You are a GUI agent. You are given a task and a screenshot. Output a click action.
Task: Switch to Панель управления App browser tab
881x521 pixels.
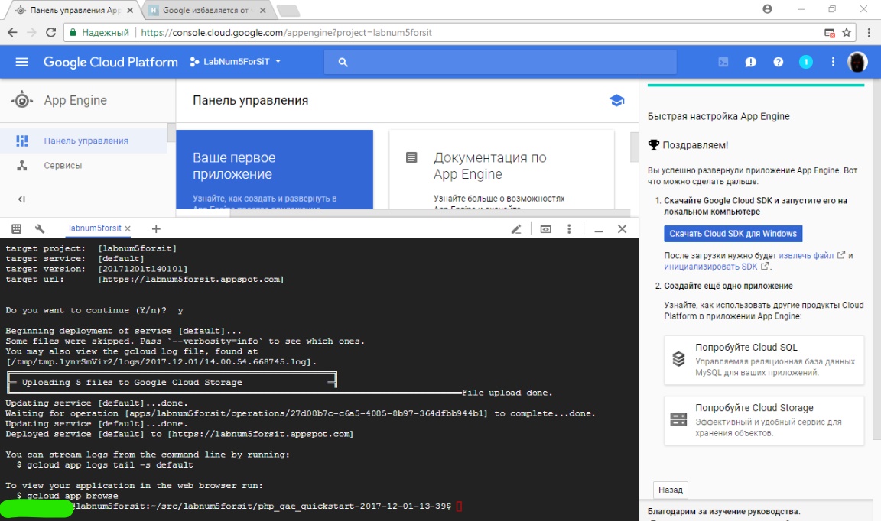(73, 10)
